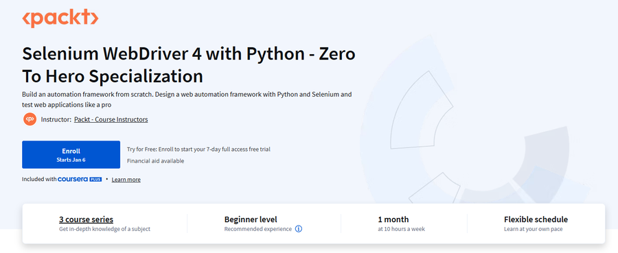Click the course description paragraph
Viewport: 618px width, 253px height.
[x=187, y=100]
